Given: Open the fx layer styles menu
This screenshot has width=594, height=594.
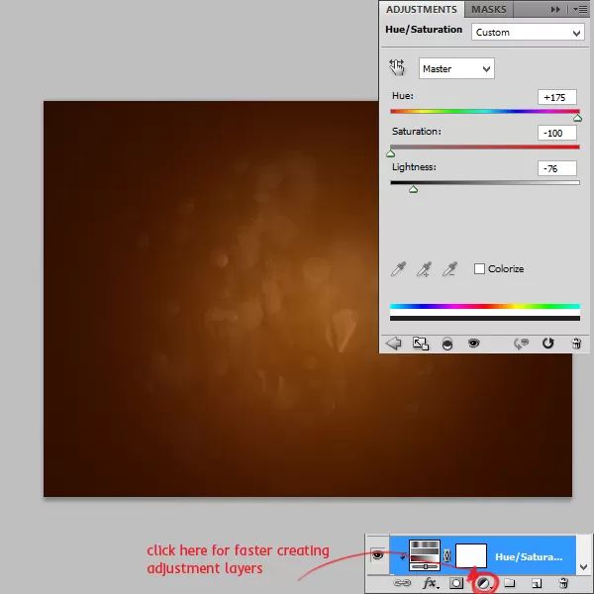Looking at the screenshot, I should (431, 583).
